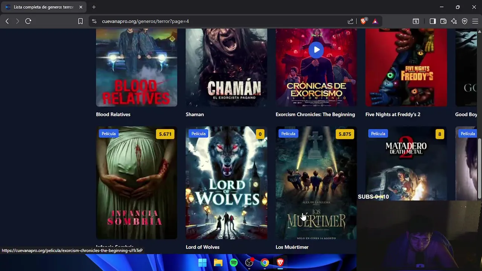Open Brave browser from the taskbar

[280, 262]
